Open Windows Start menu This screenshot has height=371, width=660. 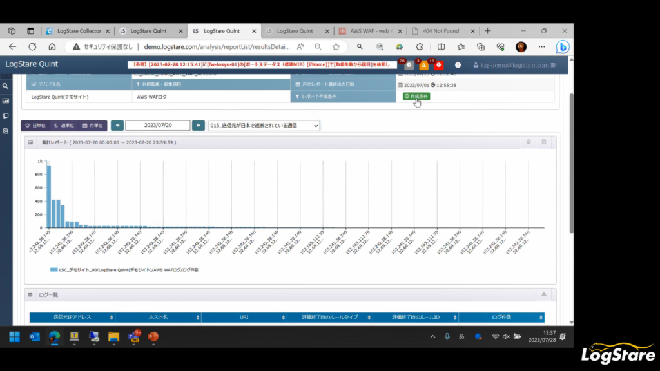(x=15, y=336)
